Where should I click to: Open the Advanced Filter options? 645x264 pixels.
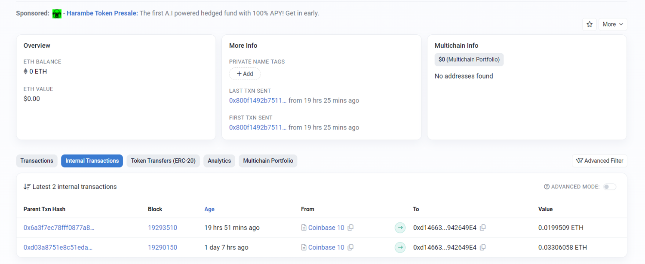click(x=599, y=161)
